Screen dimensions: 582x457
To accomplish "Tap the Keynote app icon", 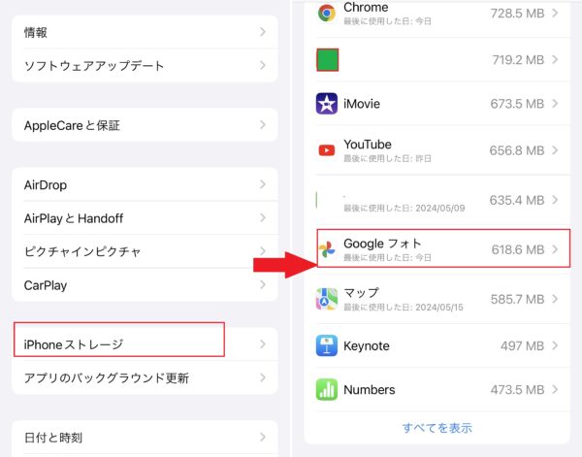I will click(x=327, y=345).
